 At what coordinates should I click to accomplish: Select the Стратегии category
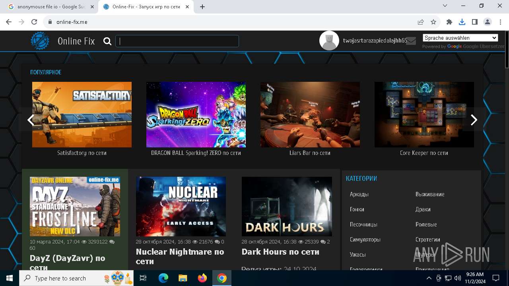tap(428, 240)
